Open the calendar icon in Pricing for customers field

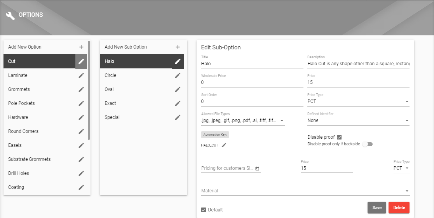pos(257,169)
